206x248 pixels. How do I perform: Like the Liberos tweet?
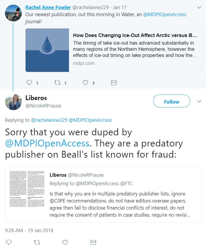pos(65,242)
